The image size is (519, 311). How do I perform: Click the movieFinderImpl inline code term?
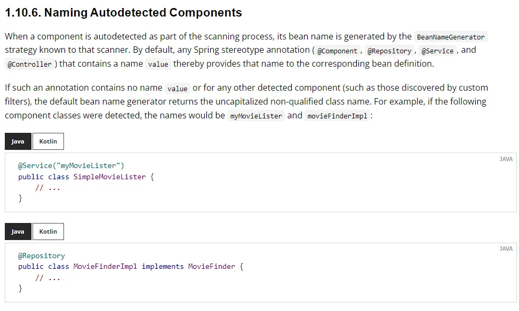pos(338,116)
